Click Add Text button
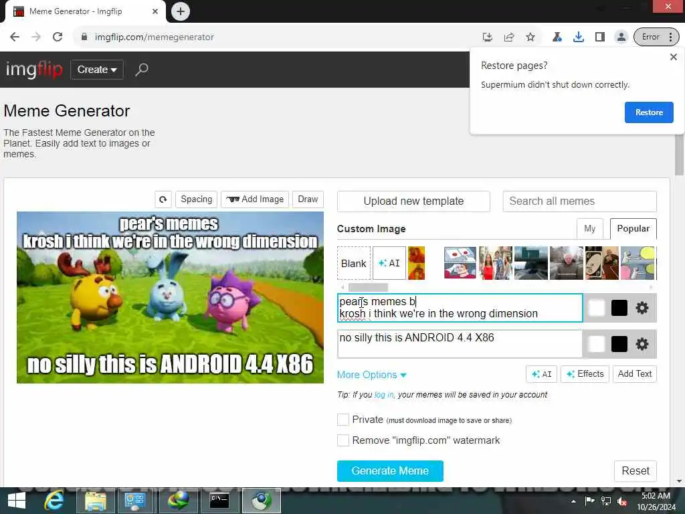 634,374
